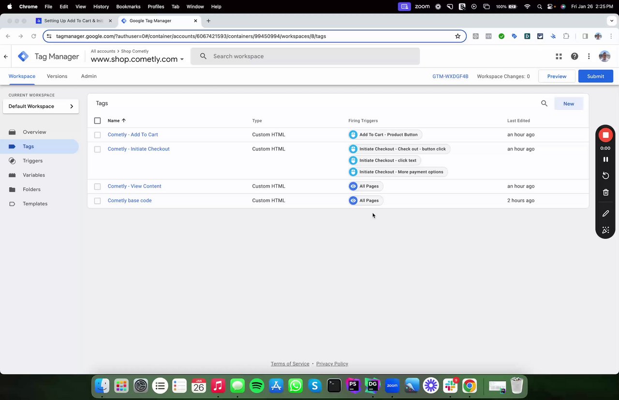This screenshot has width=619, height=400.
Task: Expand the Default Workspace selector
Action: pyautogui.click(x=41, y=106)
